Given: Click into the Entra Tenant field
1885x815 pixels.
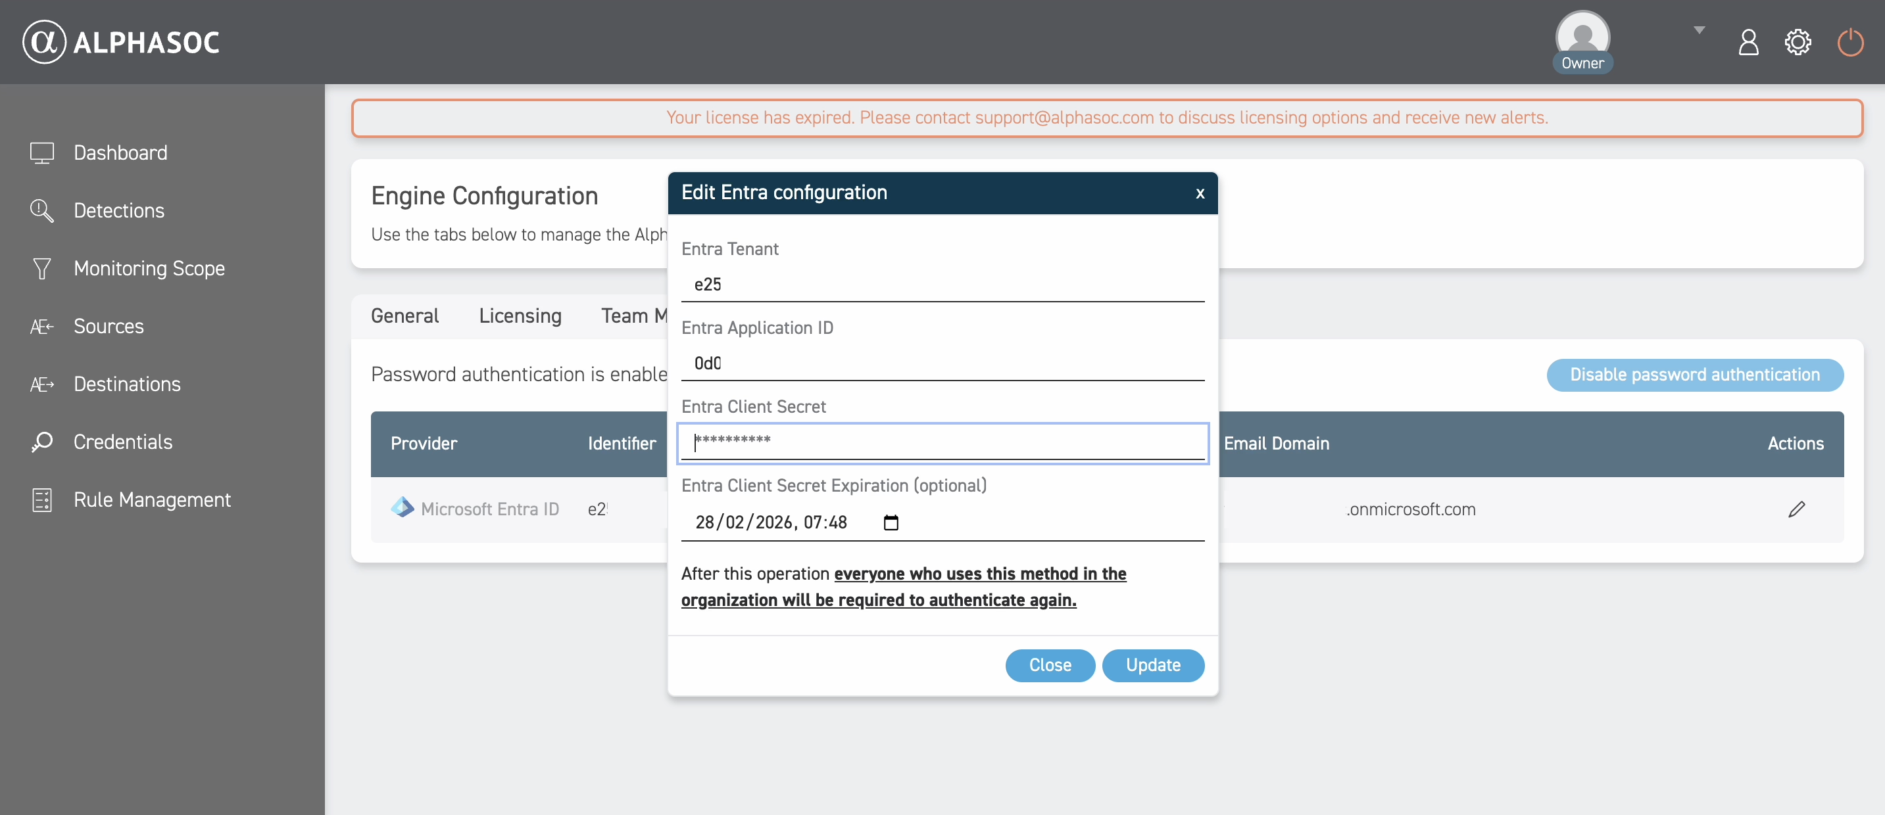Looking at the screenshot, I should (x=942, y=285).
